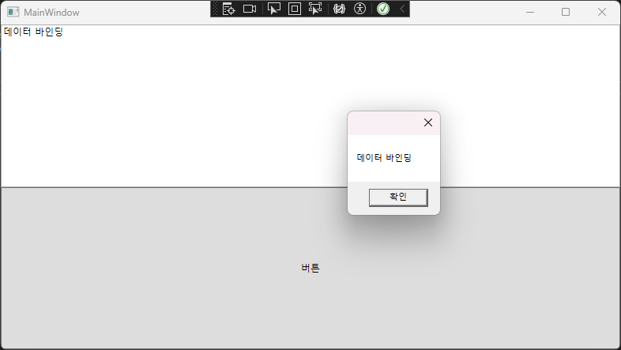Close the message dialog with X

(428, 122)
